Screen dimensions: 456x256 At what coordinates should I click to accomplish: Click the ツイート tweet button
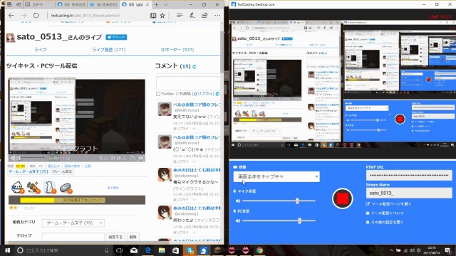pos(116,37)
